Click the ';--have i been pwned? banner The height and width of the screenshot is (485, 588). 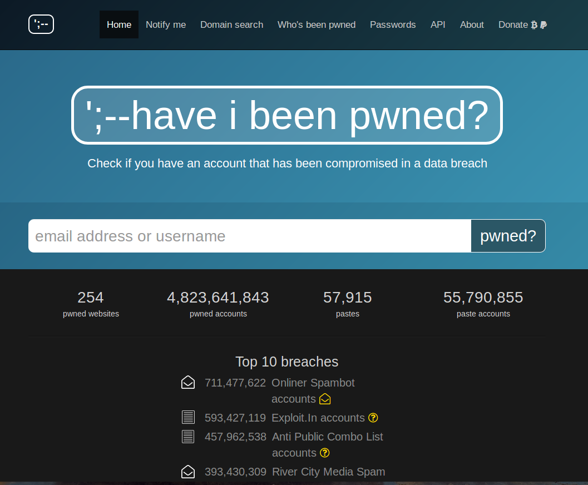(287, 115)
